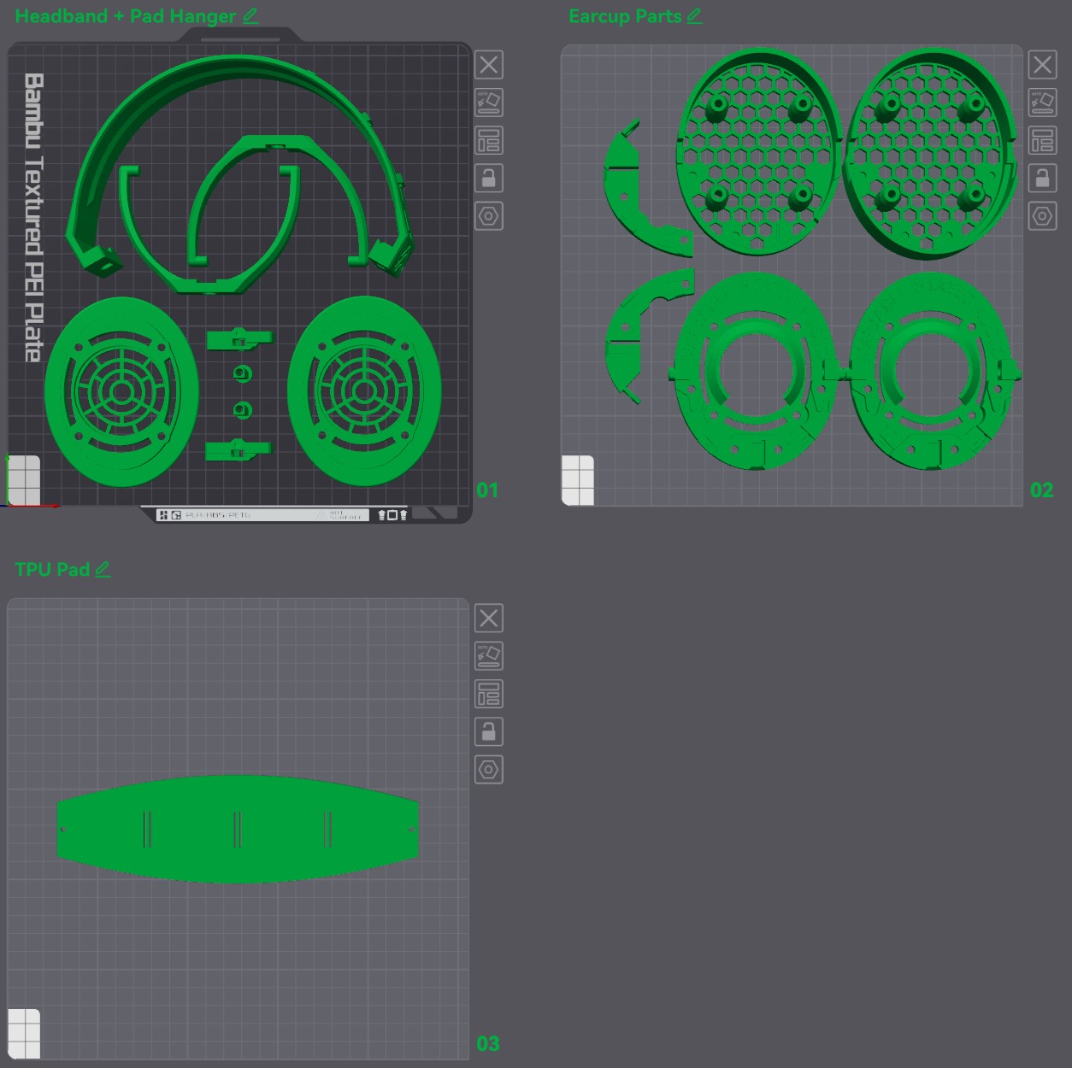Screen dimensions: 1072x1068
Task: Edit the Headband + Pad Hanger plate name
Action: [250, 16]
